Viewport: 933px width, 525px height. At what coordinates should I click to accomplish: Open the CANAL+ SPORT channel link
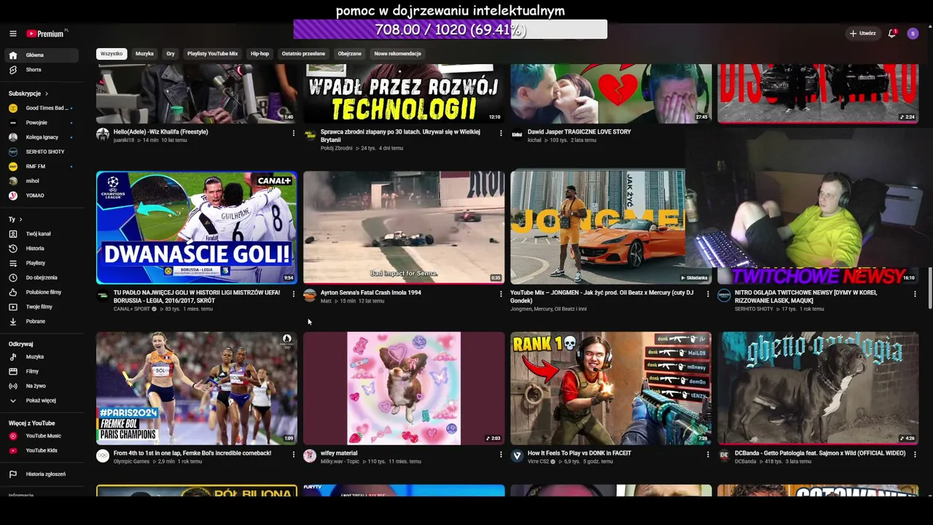pos(133,309)
